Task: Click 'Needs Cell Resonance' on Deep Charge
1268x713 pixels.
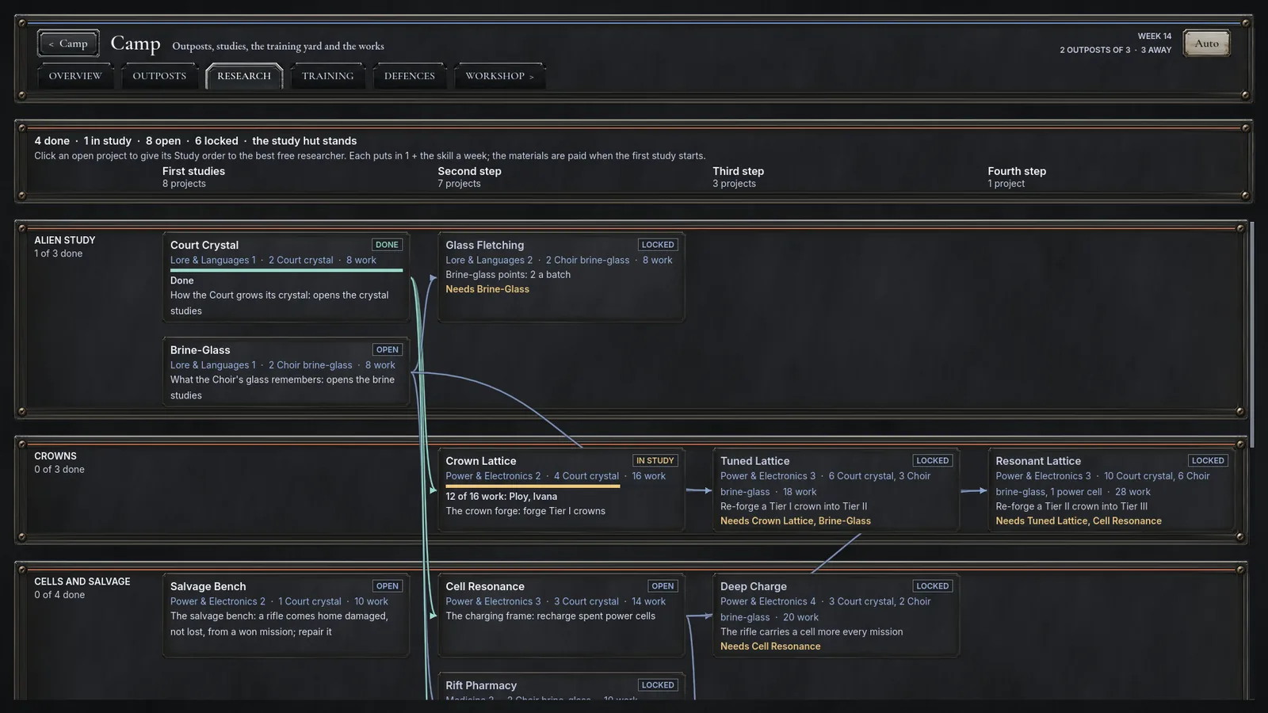Action: coord(770,646)
